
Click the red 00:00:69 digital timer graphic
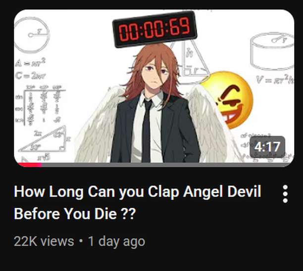point(154,29)
